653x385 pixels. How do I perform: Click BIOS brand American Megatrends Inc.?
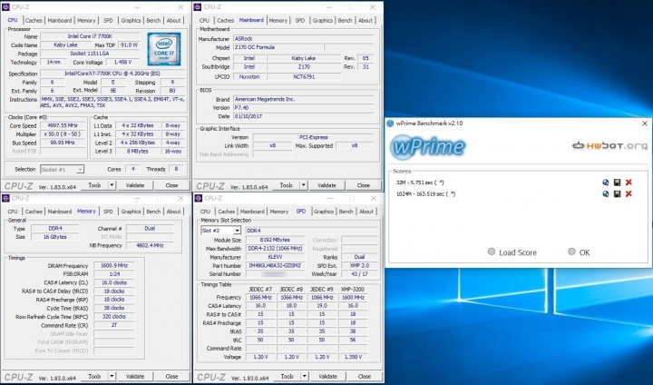click(303, 99)
